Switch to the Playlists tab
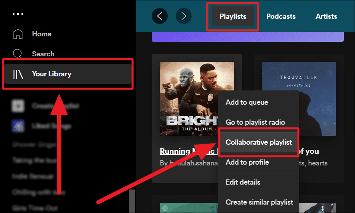 pos(233,16)
